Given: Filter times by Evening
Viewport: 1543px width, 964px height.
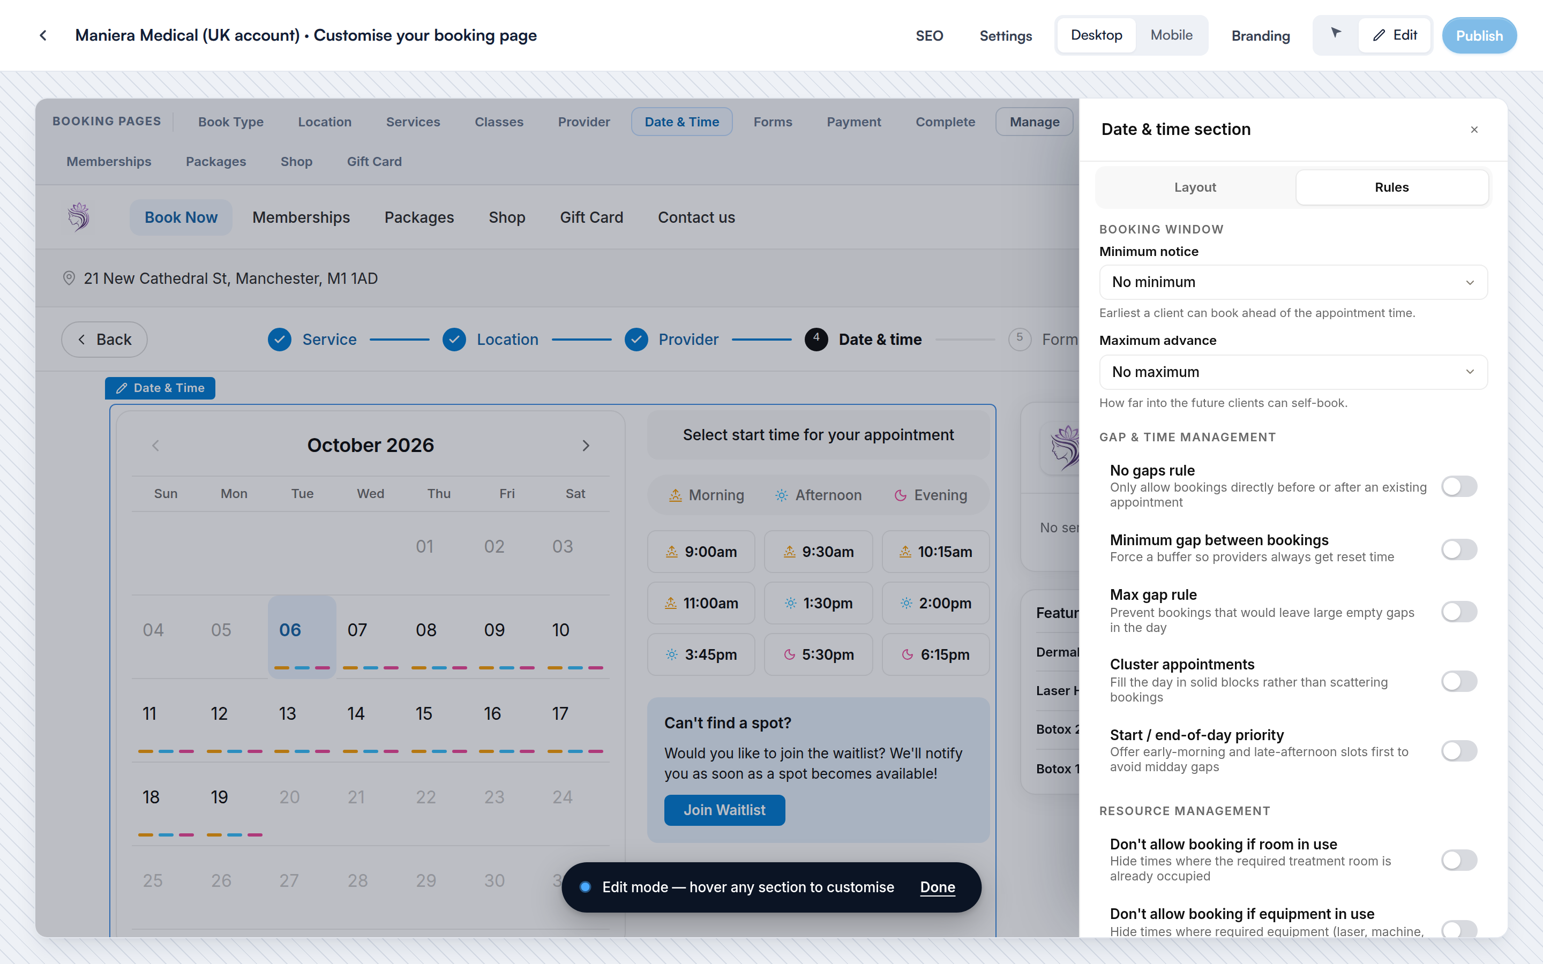Looking at the screenshot, I should [931, 495].
